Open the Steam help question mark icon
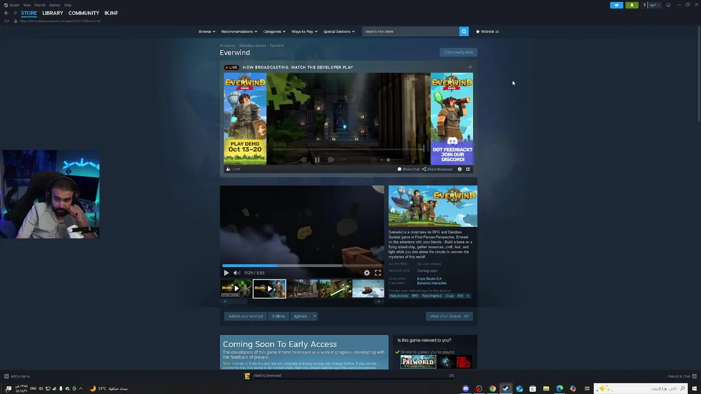Screen dimensions: 701x394 pos(645,5)
